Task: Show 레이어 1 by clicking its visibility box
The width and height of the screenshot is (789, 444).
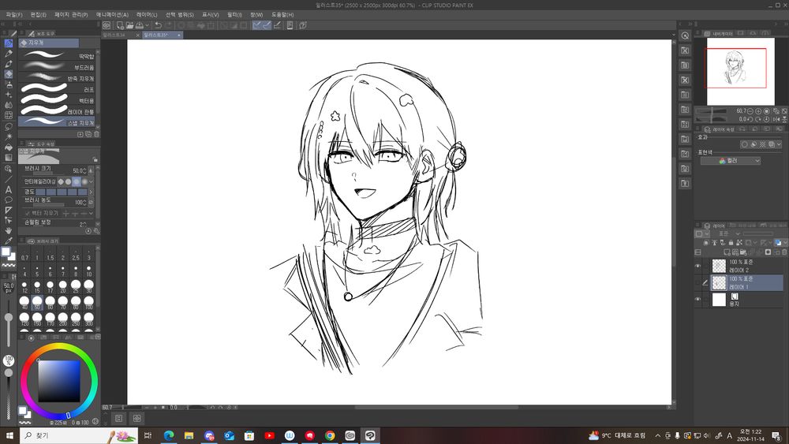Action: tap(698, 282)
